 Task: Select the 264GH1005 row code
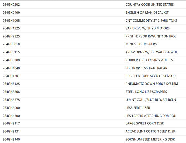11,21
